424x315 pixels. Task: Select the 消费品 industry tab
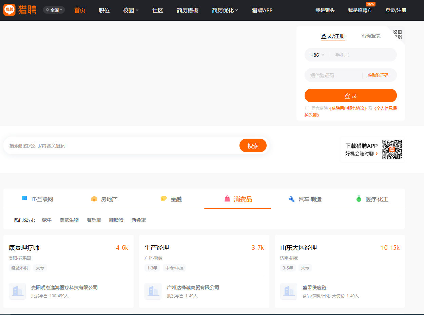tap(238, 199)
